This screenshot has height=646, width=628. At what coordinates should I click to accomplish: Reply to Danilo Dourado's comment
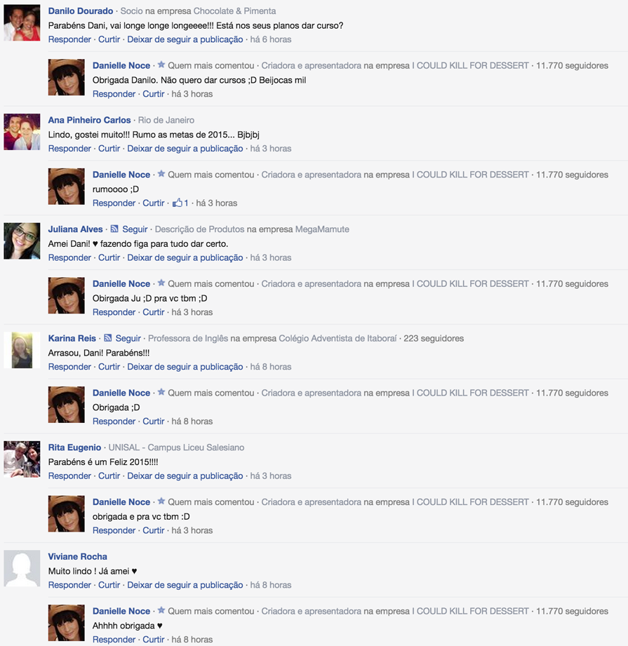point(69,39)
